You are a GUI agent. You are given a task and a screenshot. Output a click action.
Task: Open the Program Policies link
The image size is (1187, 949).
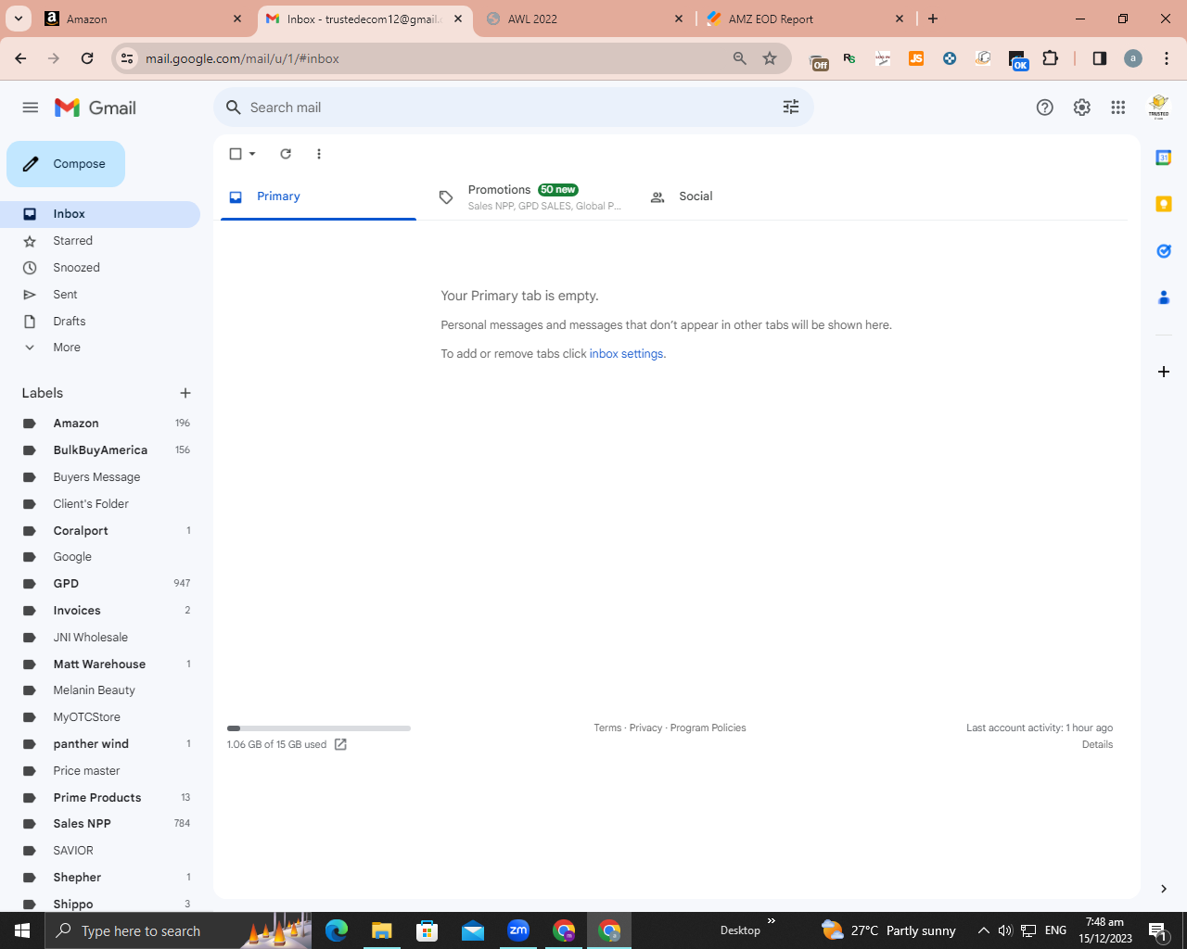[708, 728]
